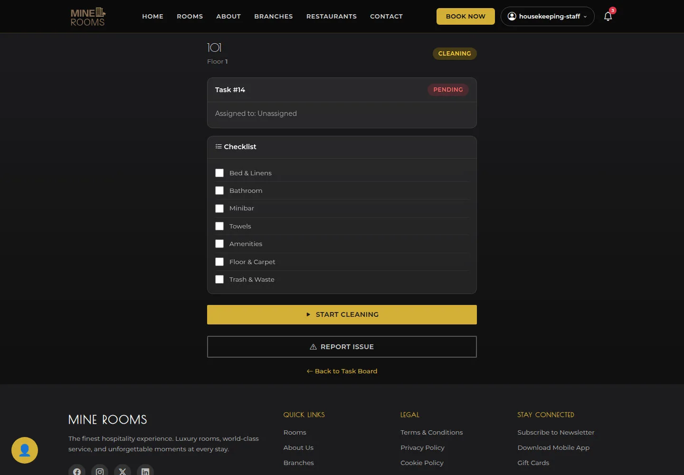Screen dimensions: 684x475
Task: Check the Towels item
Action: (x=219, y=226)
